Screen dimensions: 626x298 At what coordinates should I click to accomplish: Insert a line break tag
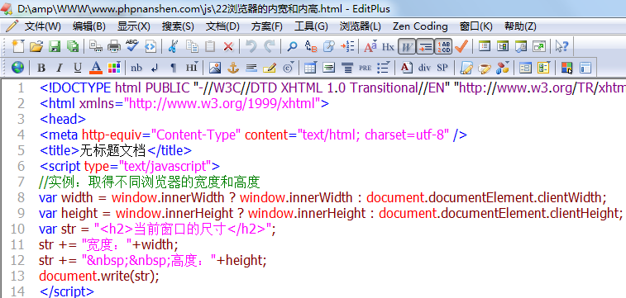coord(155,68)
